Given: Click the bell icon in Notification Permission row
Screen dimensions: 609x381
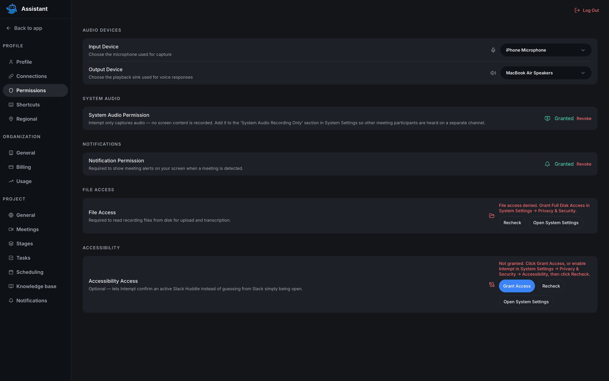Looking at the screenshot, I should [547, 164].
